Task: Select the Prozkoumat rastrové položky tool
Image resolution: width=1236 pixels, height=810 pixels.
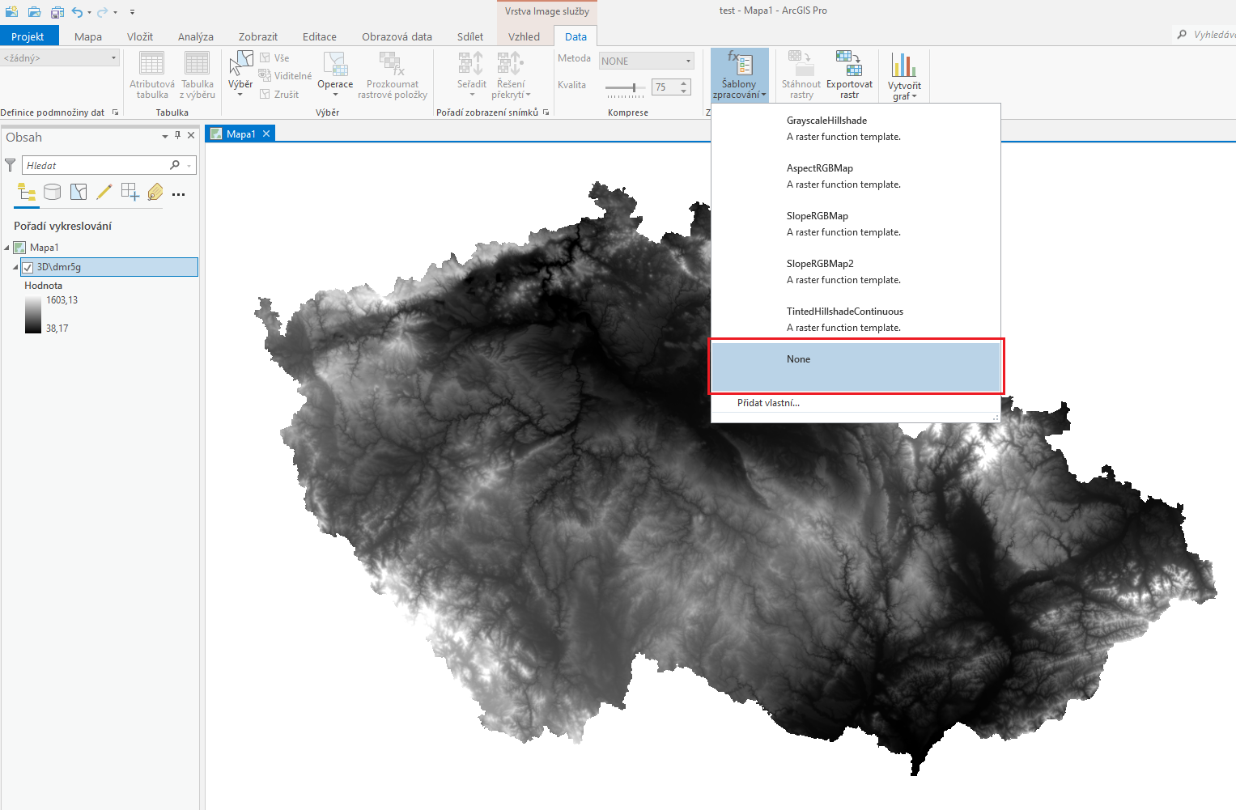Action: pos(393,75)
